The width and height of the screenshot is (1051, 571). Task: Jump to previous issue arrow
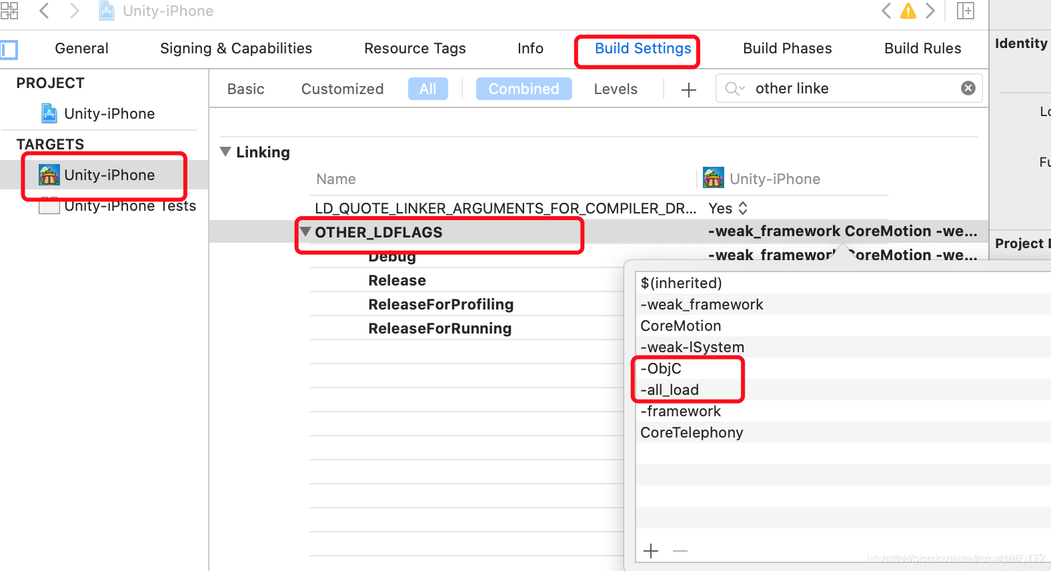886,11
